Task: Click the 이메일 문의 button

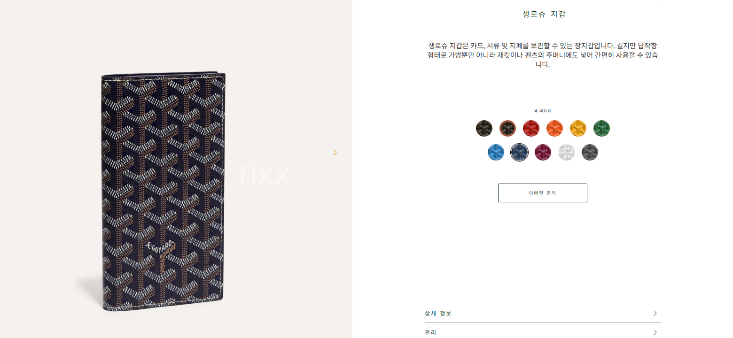Action: (x=543, y=193)
